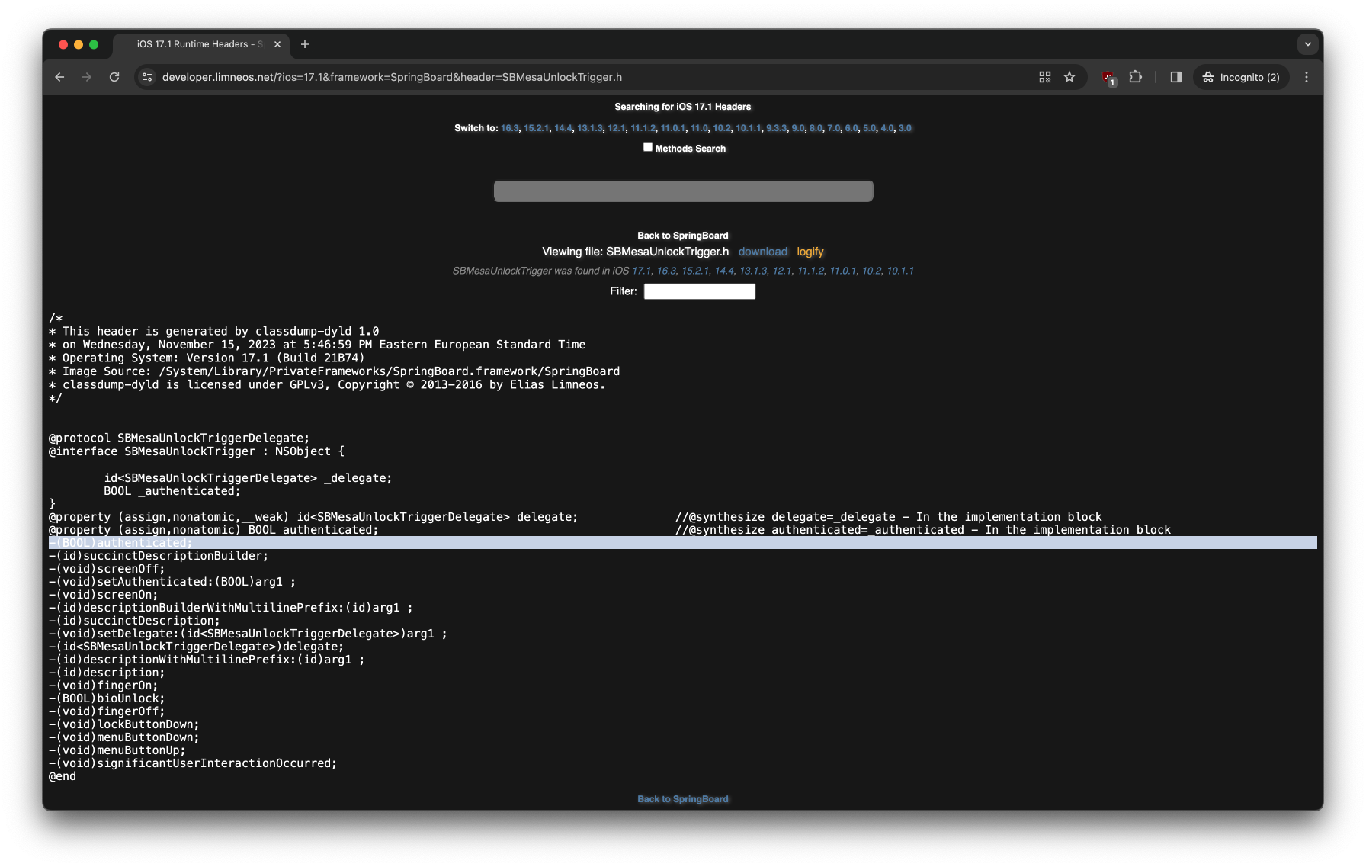Close the iOS 17.1 Runtime Headers tab
Screen dimensions: 1366x867
pyautogui.click(x=277, y=44)
